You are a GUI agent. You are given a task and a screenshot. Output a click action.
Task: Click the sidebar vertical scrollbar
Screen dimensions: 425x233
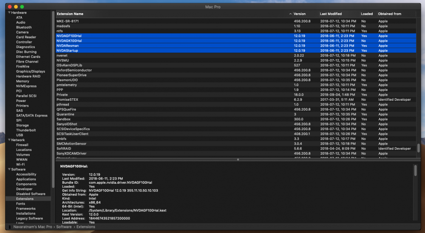coord(53,99)
